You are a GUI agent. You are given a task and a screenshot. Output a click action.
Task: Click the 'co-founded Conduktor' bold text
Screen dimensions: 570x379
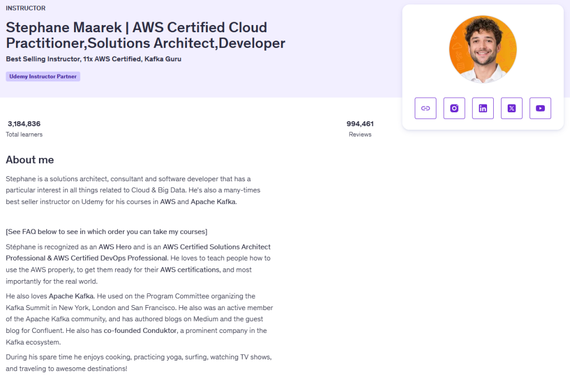[138, 331]
